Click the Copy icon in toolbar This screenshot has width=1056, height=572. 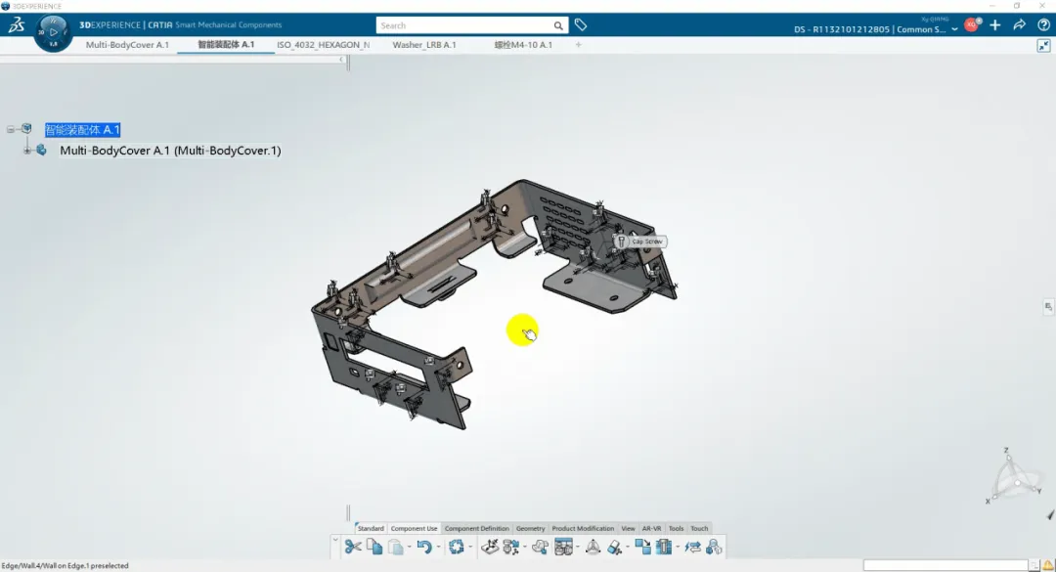[x=374, y=548]
